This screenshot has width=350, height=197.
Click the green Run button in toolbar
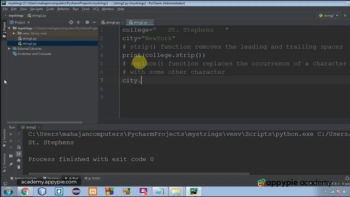[x=345, y=15]
